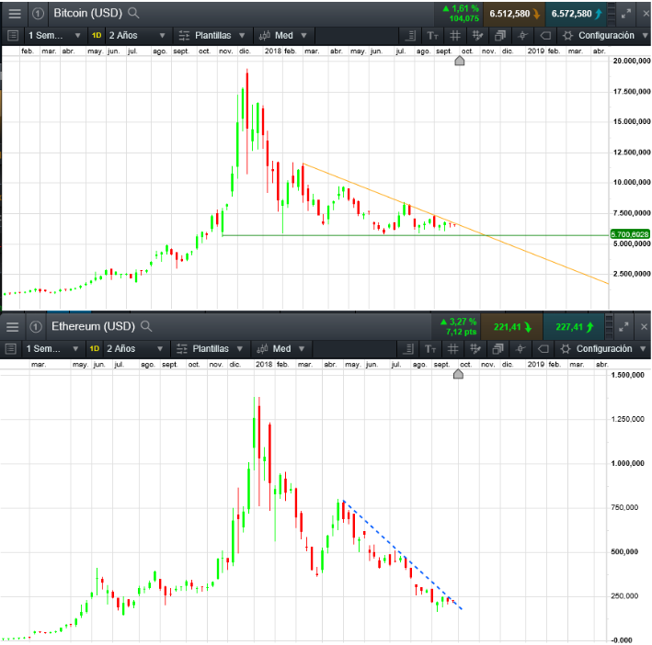The width and height of the screenshot is (652, 645).
Task: Open the Ethereum chart hamburger menu
Action: point(13,327)
